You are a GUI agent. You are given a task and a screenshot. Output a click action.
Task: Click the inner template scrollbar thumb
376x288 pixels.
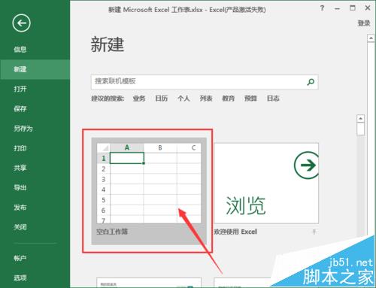pos(360,129)
